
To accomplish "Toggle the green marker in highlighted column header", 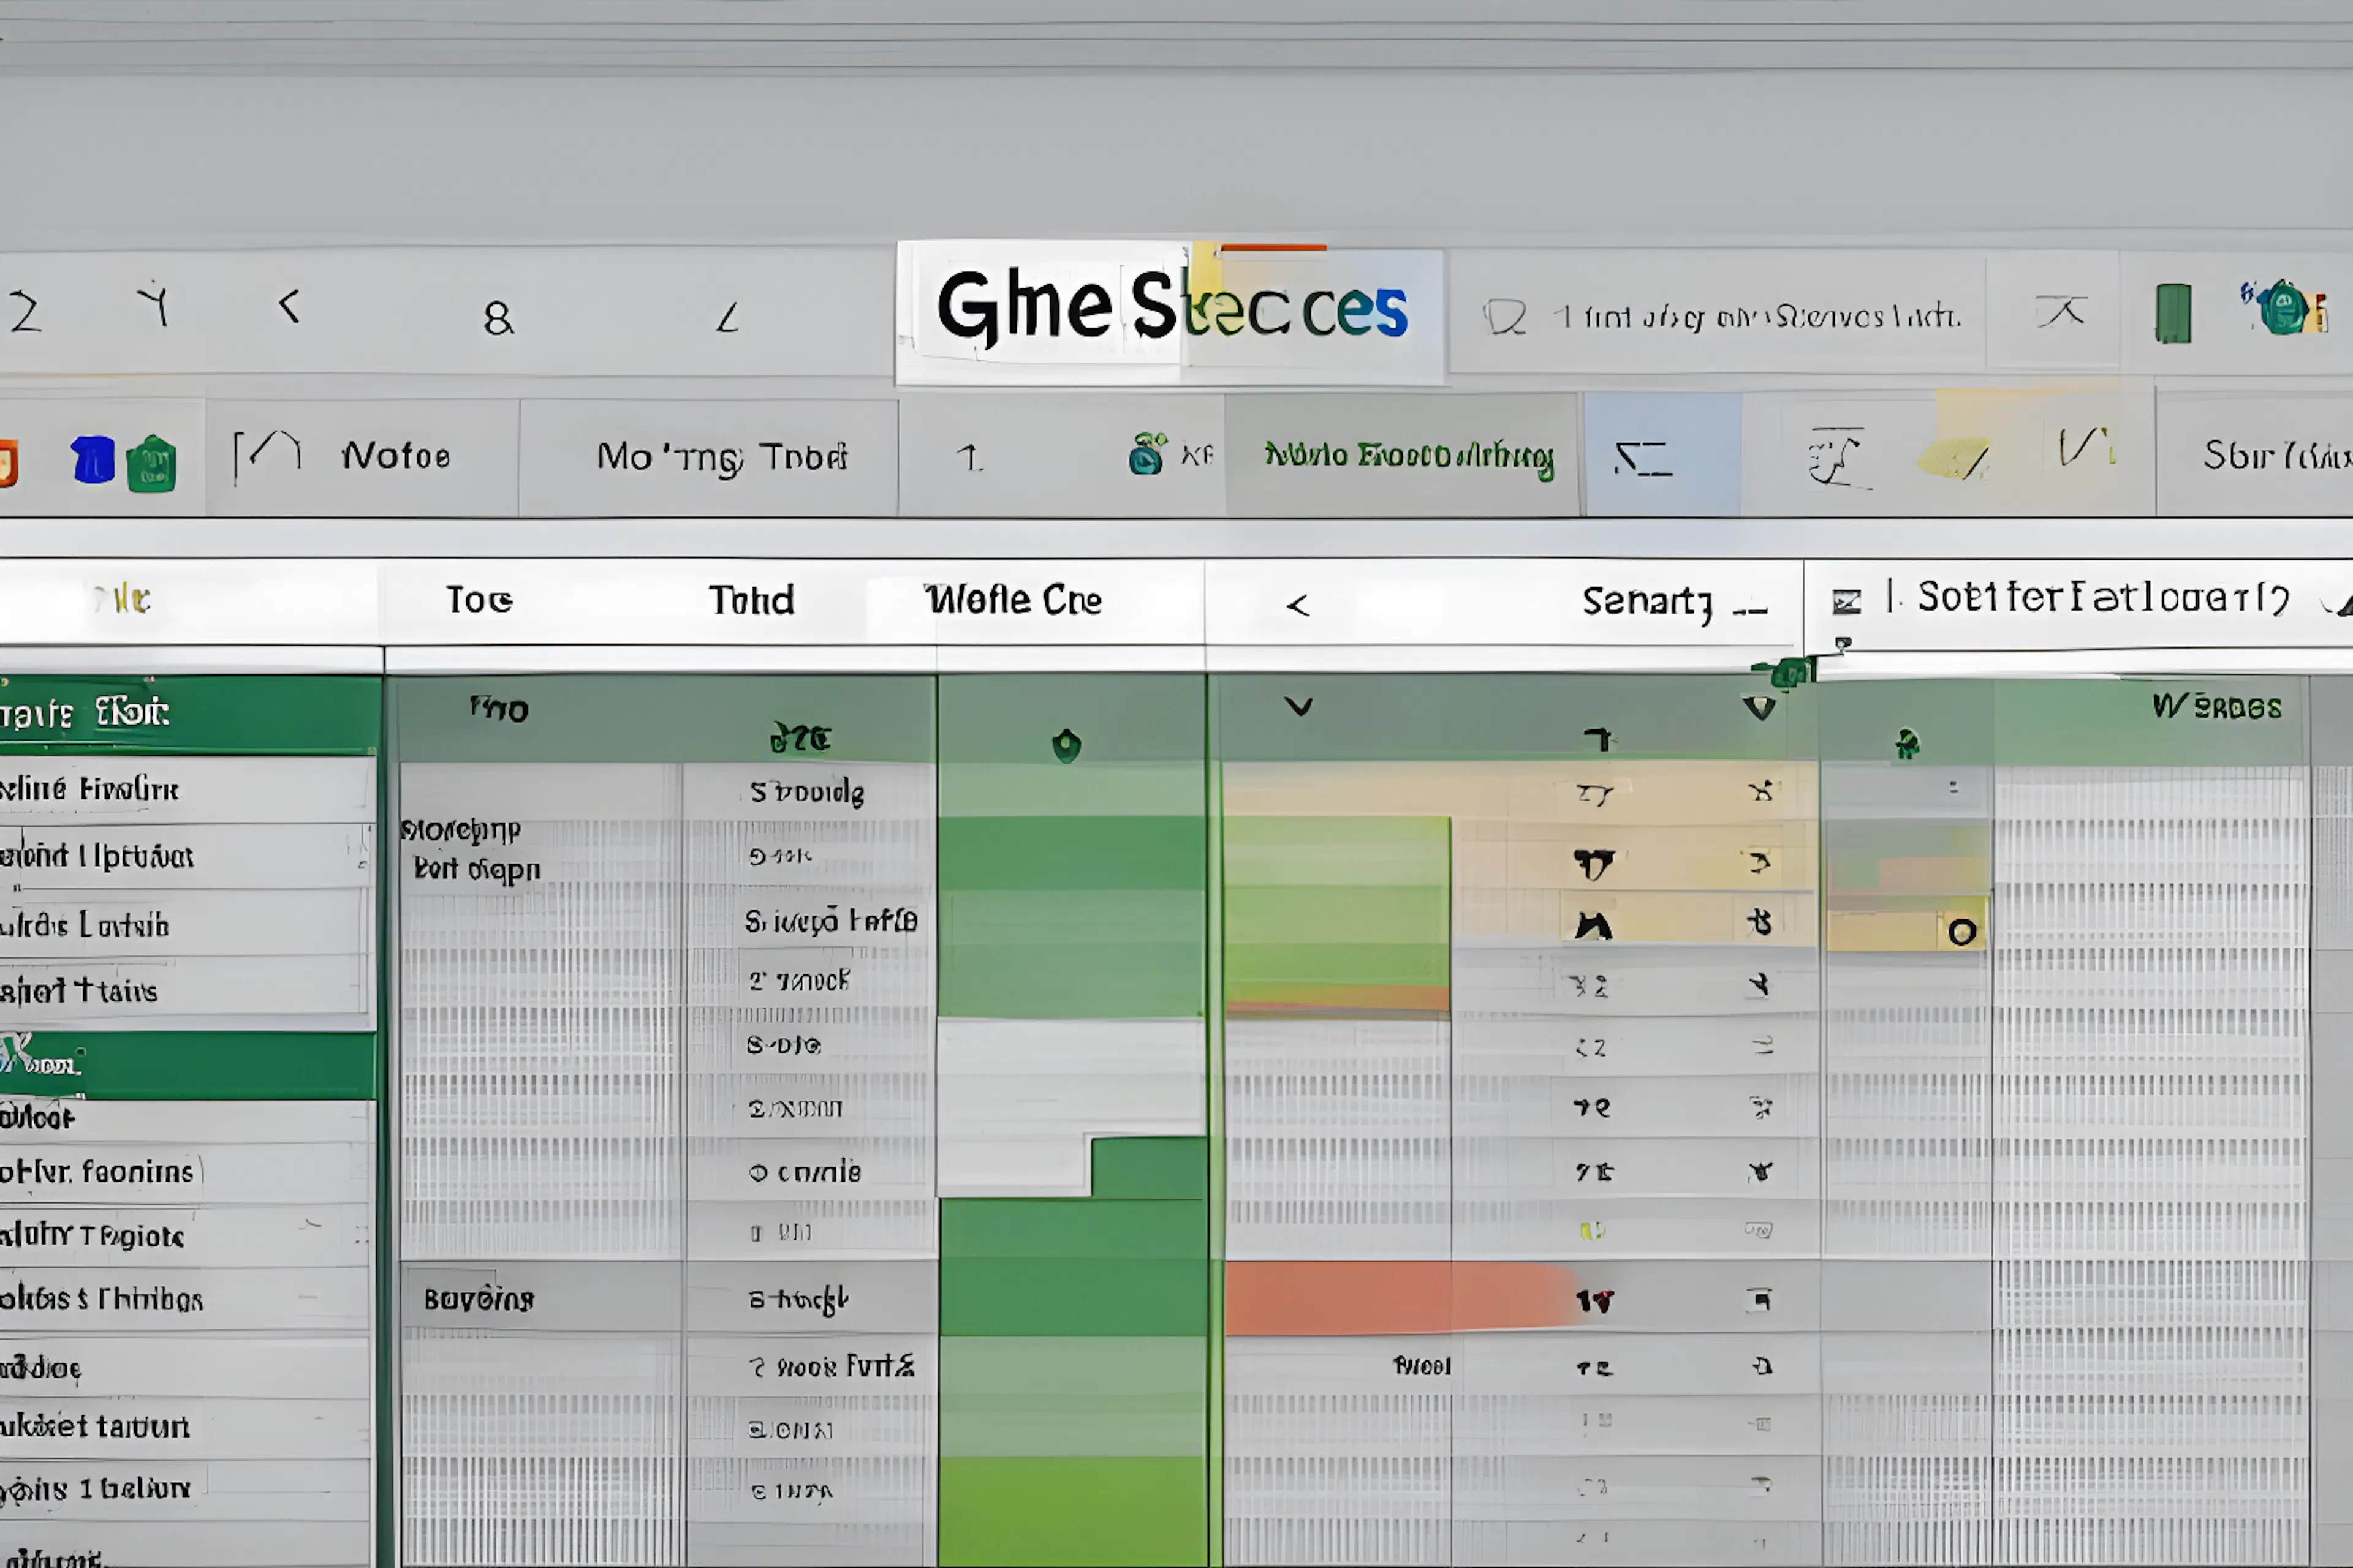I will [1066, 745].
